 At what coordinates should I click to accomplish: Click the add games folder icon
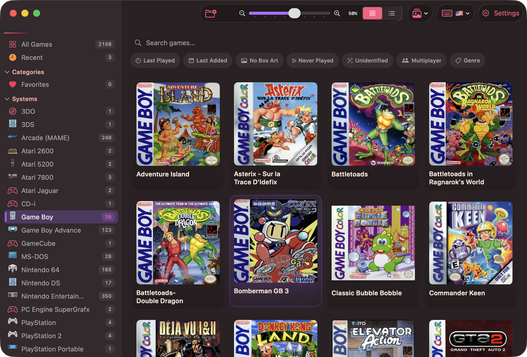click(211, 13)
